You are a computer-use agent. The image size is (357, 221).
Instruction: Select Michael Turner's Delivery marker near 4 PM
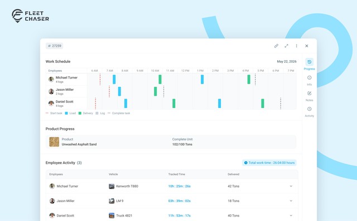249,79
